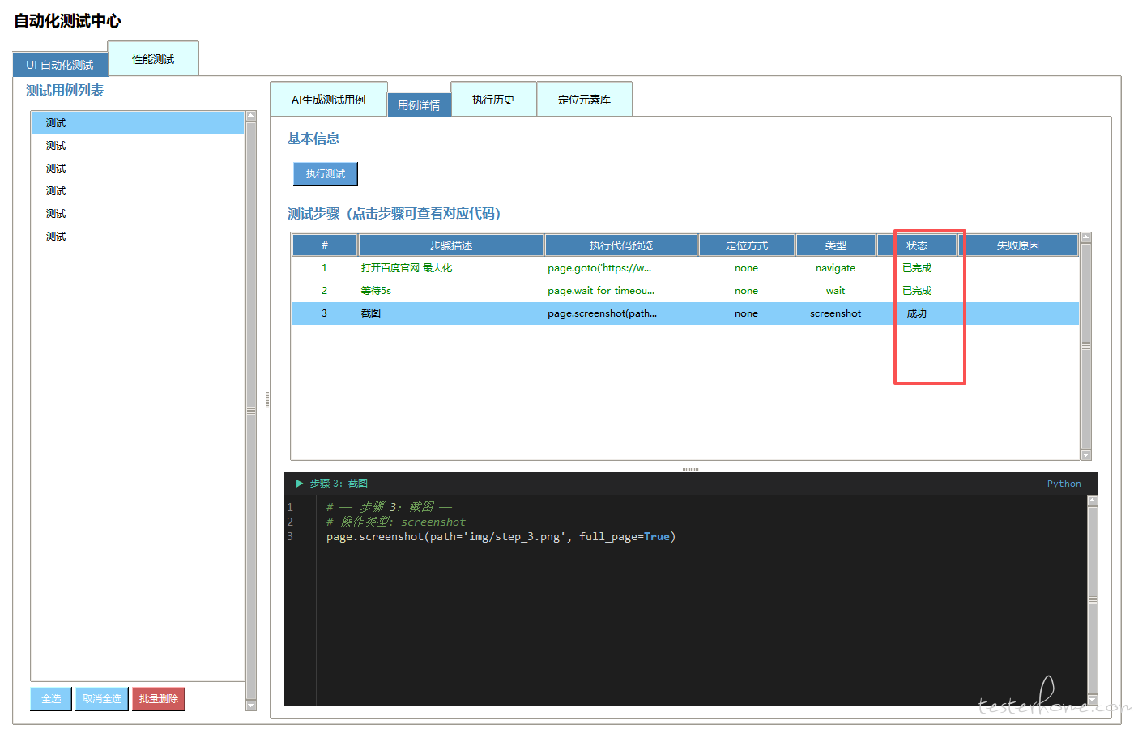Switch to the 性能测试 tab
The height and width of the screenshot is (729, 1134).
pyautogui.click(x=153, y=59)
